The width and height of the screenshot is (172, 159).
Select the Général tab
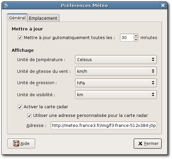(x=17, y=18)
